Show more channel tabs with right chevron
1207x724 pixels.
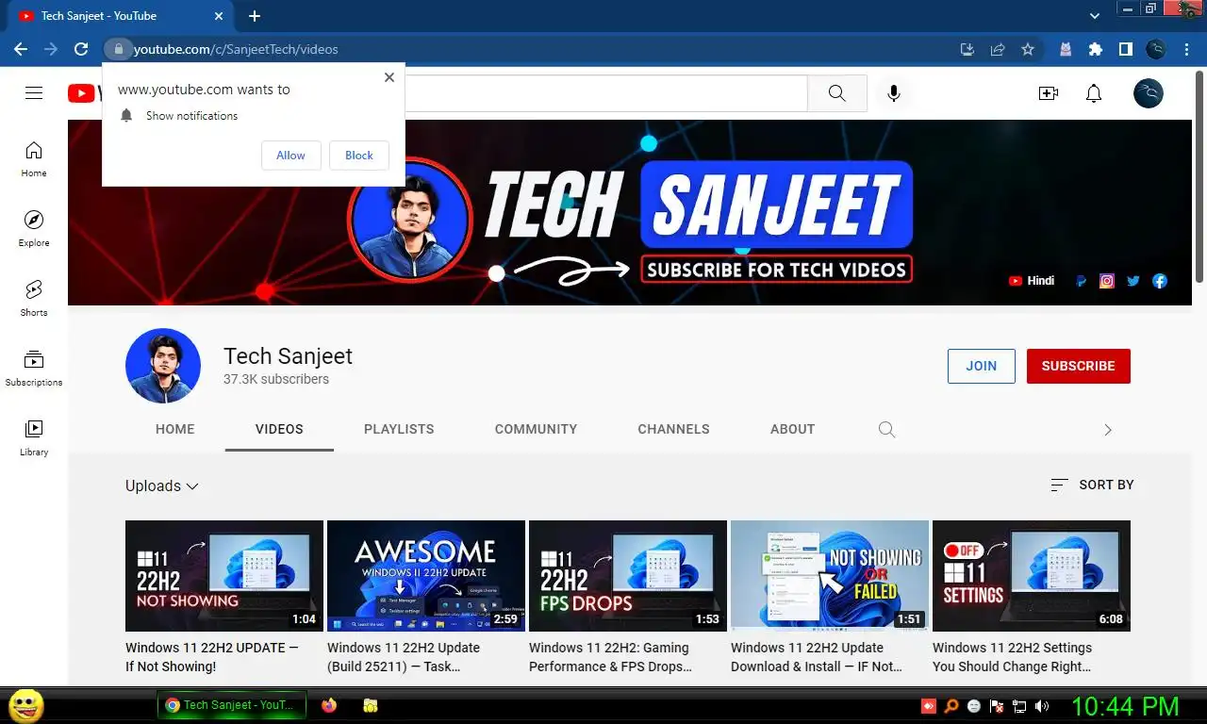click(x=1108, y=429)
